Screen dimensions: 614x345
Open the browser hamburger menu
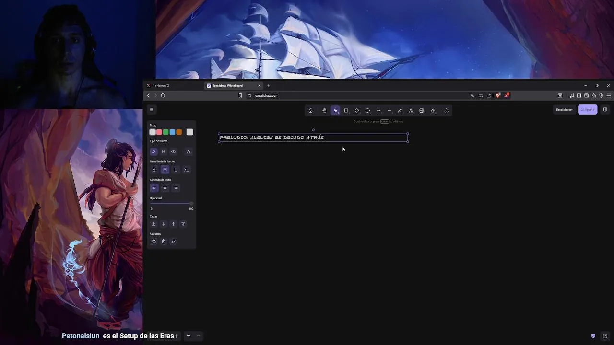[609, 95]
